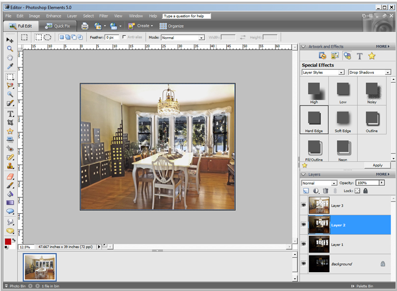Image resolution: width=397 pixels, height=291 pixels.
Task: Open the Drop Shadows dropdown
Action: [370, 72]
